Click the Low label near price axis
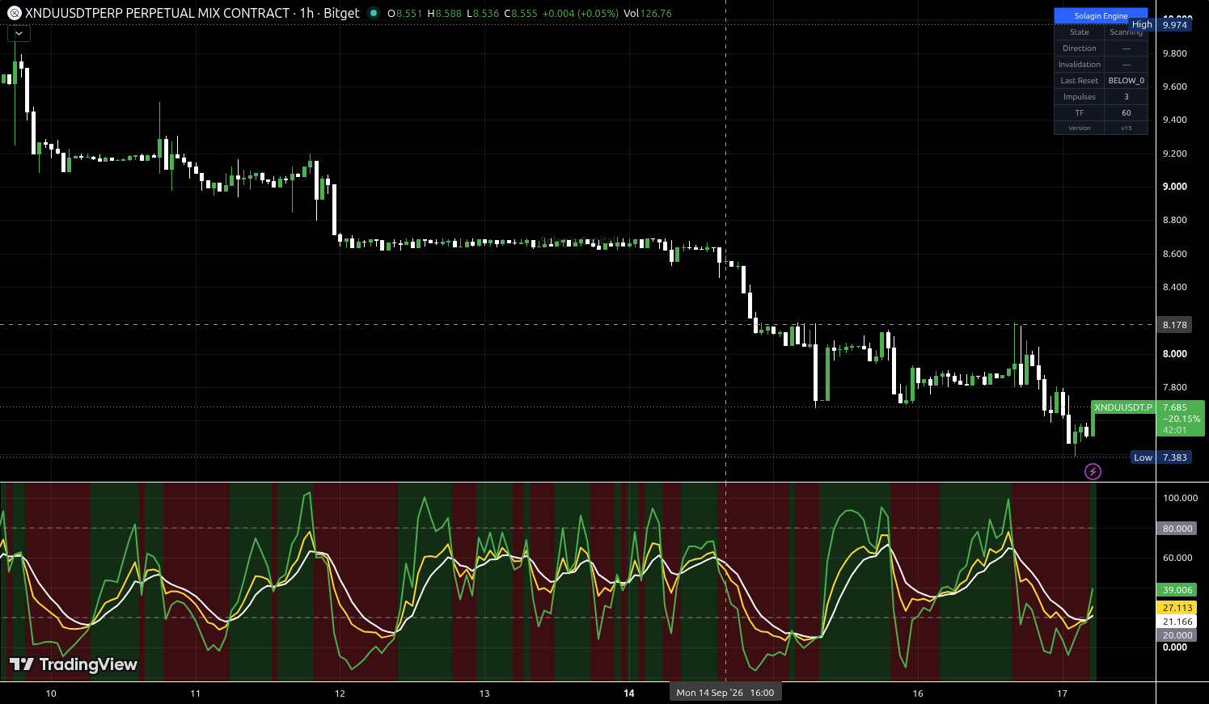Screen dimensions: 1209x704 [1143, 457]
